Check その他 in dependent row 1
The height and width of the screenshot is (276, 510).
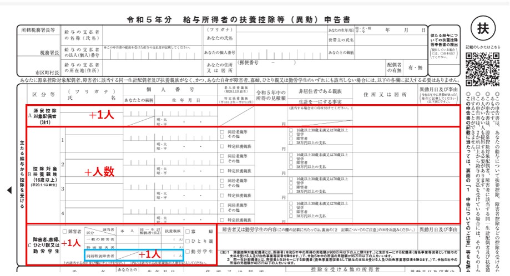(222, 137)
